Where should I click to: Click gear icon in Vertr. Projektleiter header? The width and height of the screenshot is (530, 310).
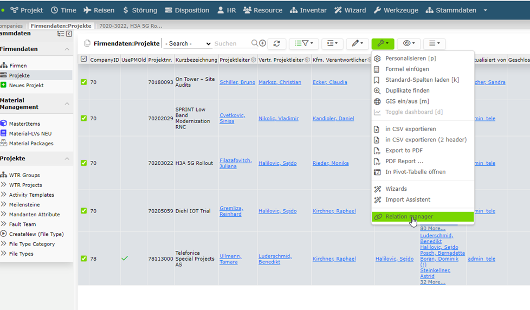click(307, 60)
